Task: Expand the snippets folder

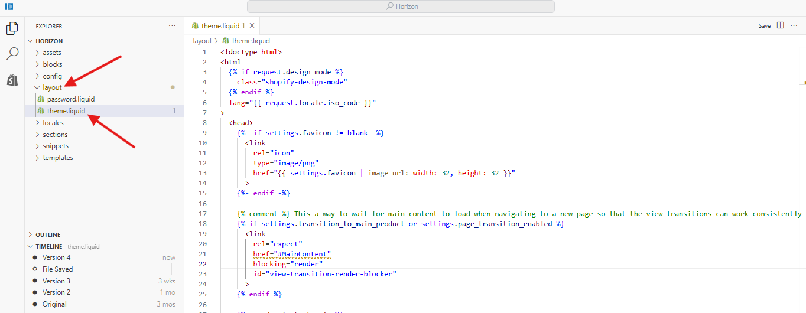Action: (55, 146)
